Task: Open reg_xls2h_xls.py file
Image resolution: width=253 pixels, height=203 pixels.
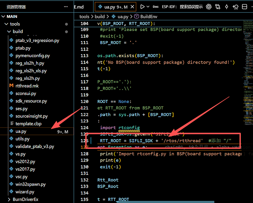Action: [x=31, y=71]
